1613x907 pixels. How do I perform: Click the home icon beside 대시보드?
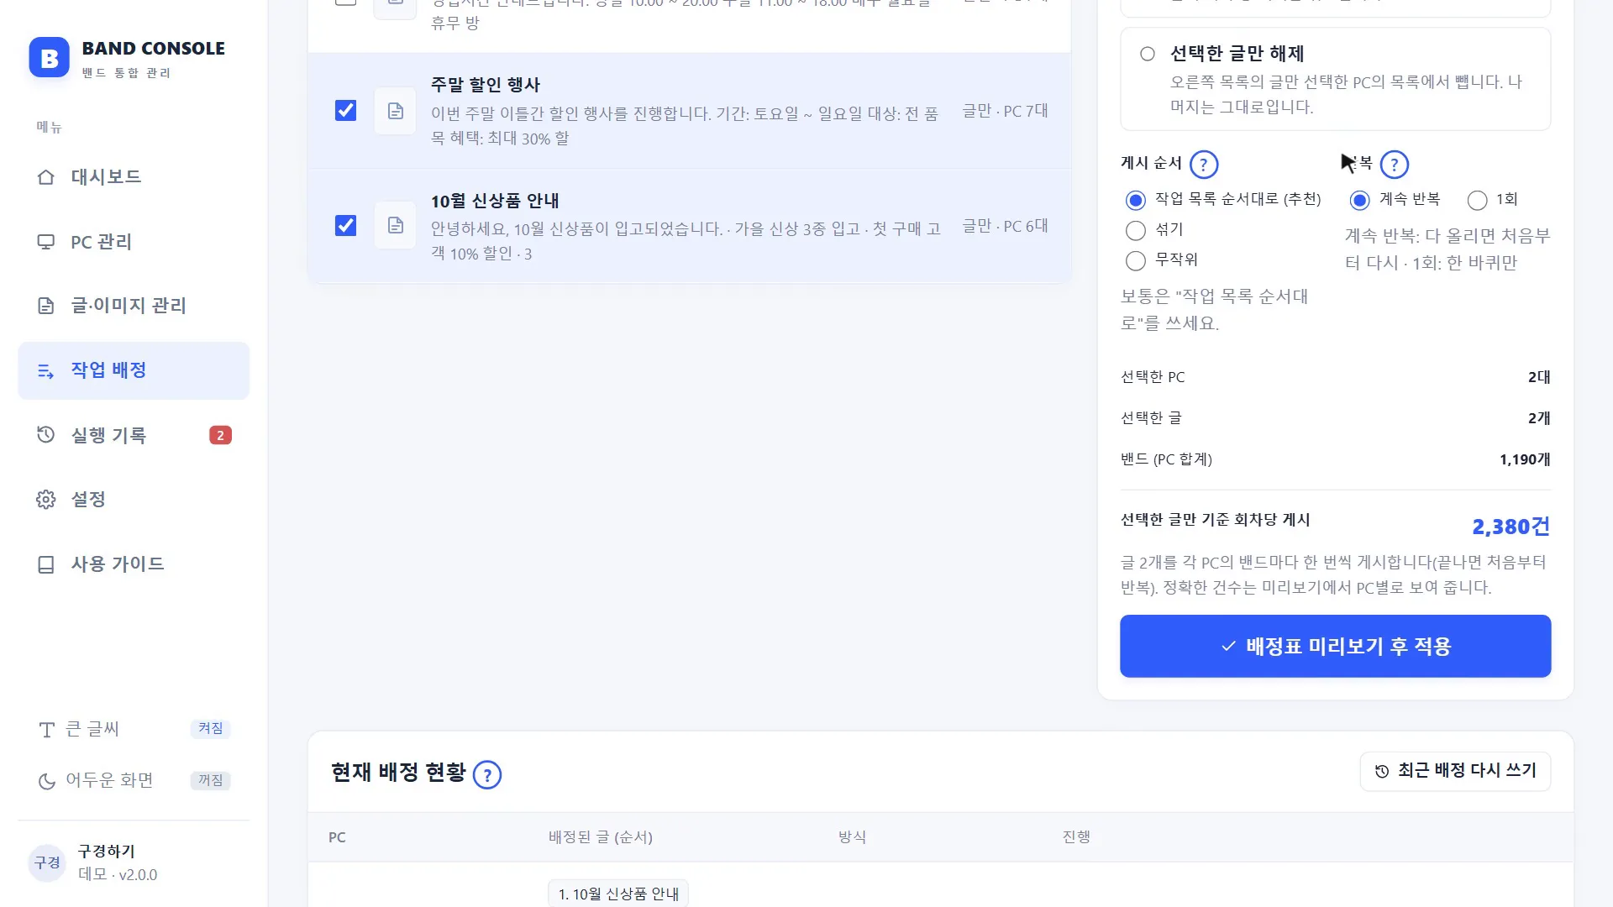[x=46, y=177]
